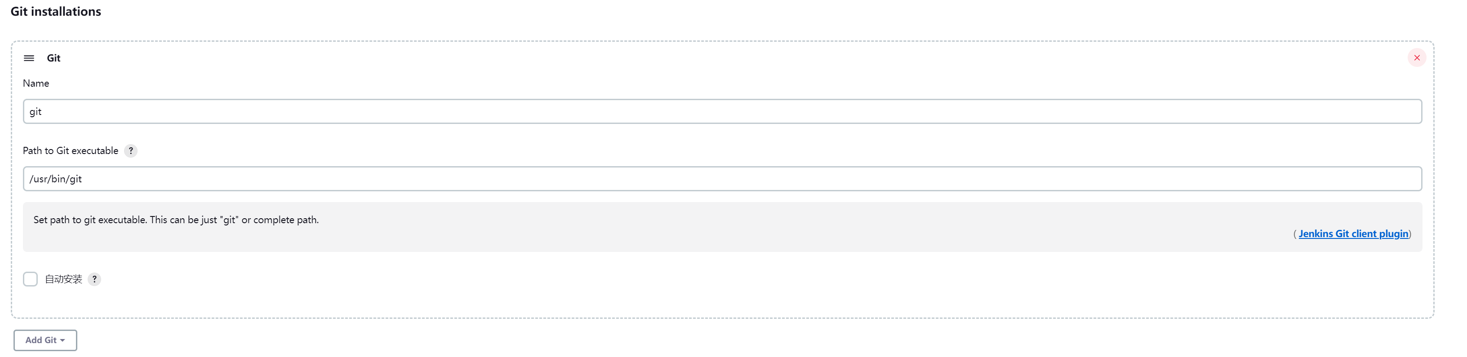Focus the Name input containing git
Viewport: 1467px width, 357px height.
pyautogui.click(x=722, y=112)
